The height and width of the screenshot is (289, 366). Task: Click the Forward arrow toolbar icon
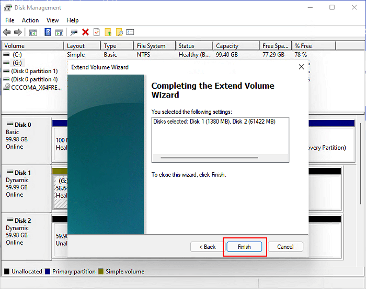[19, 32]
